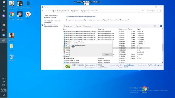Open the Yandex browser desktop shortcut
This screenshot has height=98, width=175.
tap(28, 15)
